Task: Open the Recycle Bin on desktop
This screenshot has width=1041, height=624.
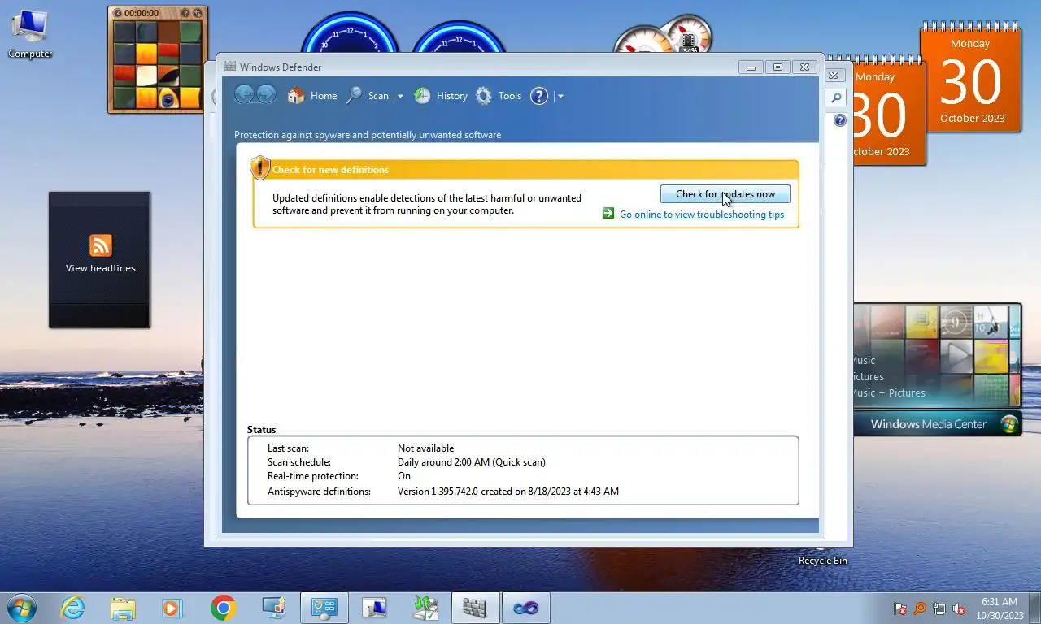Action: [823, 561]
